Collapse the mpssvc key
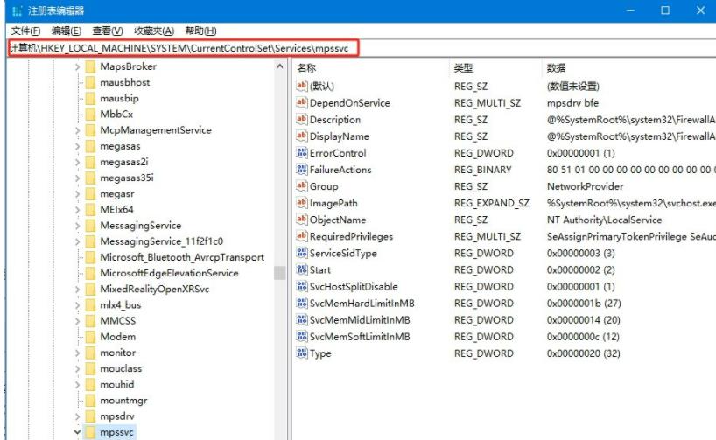This screenshot has width=716, height=440. tap(77, 432)
